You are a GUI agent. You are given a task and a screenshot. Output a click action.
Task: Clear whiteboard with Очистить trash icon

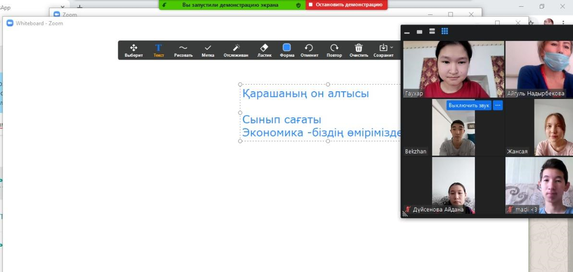click(358, 50)
